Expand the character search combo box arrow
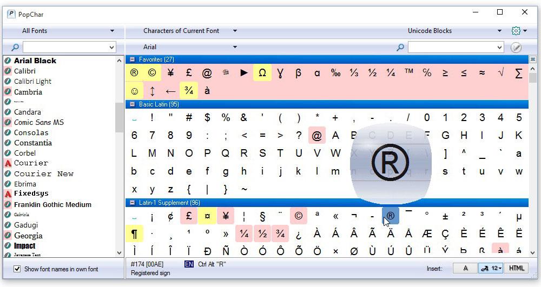 pyautogui.click(x=499, y=47)
